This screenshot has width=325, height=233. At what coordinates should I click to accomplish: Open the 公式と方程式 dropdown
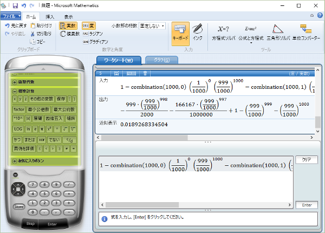pos(251,34)
